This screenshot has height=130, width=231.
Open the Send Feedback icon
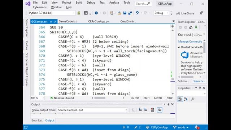pyautogui.click(x=201, y=13)
